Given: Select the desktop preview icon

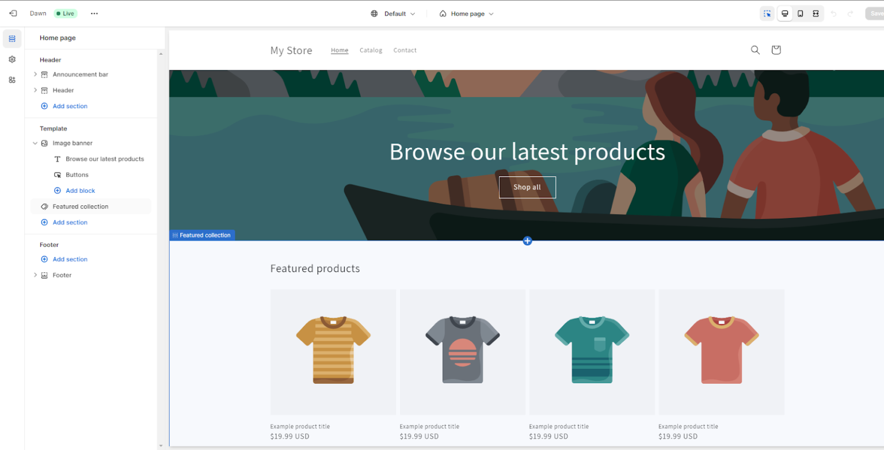Looking at the screenshot, I should pos(784,13).
